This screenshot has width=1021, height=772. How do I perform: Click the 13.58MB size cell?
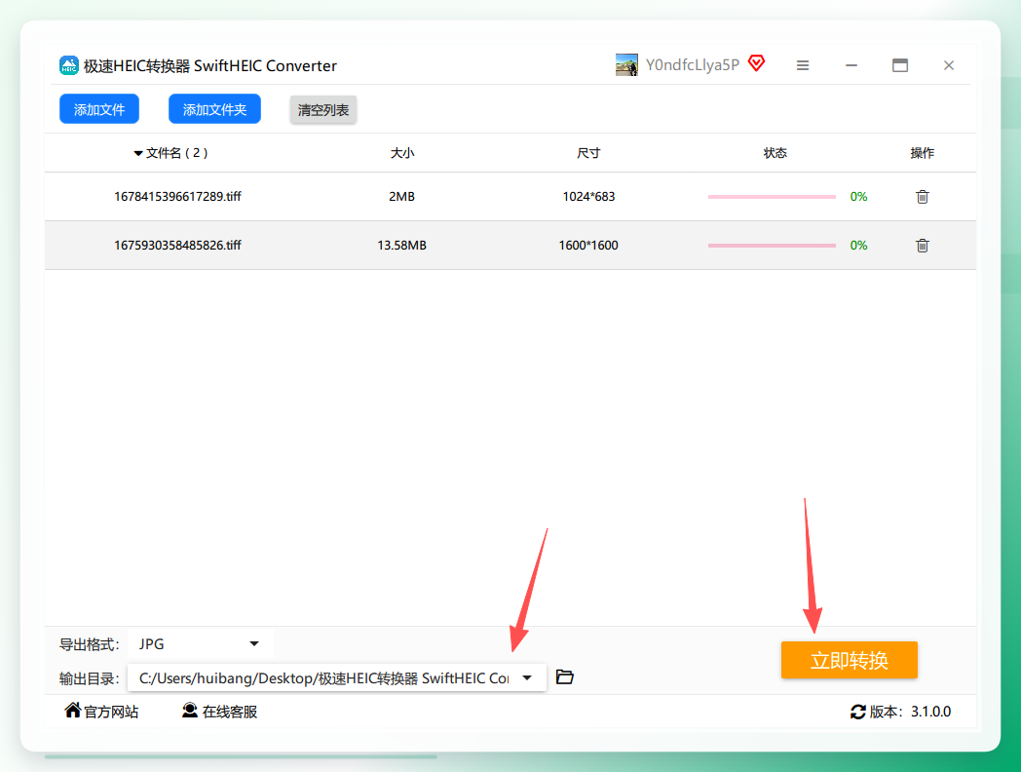[401, 246]
